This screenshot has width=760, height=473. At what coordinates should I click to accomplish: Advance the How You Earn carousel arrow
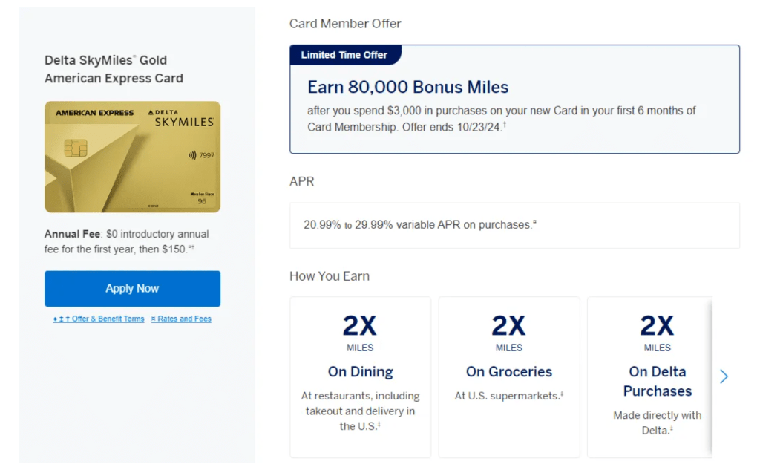pos(724,376)
